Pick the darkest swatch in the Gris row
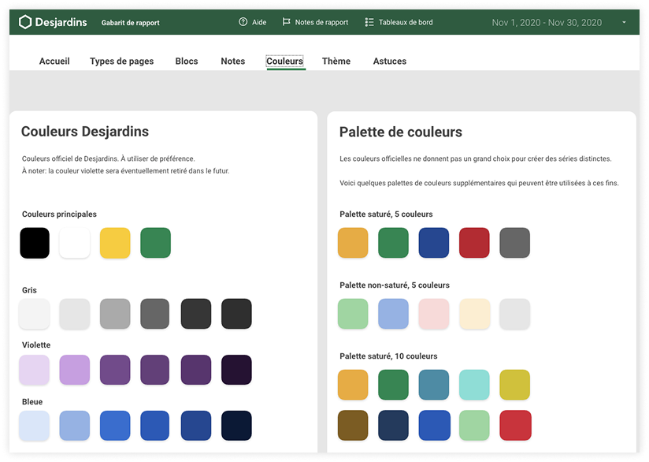The width and height of the screenshot is (649, 462). (x=235, y=313)
